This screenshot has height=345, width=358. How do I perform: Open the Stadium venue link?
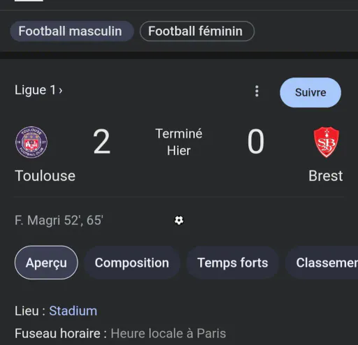[73, 311]
